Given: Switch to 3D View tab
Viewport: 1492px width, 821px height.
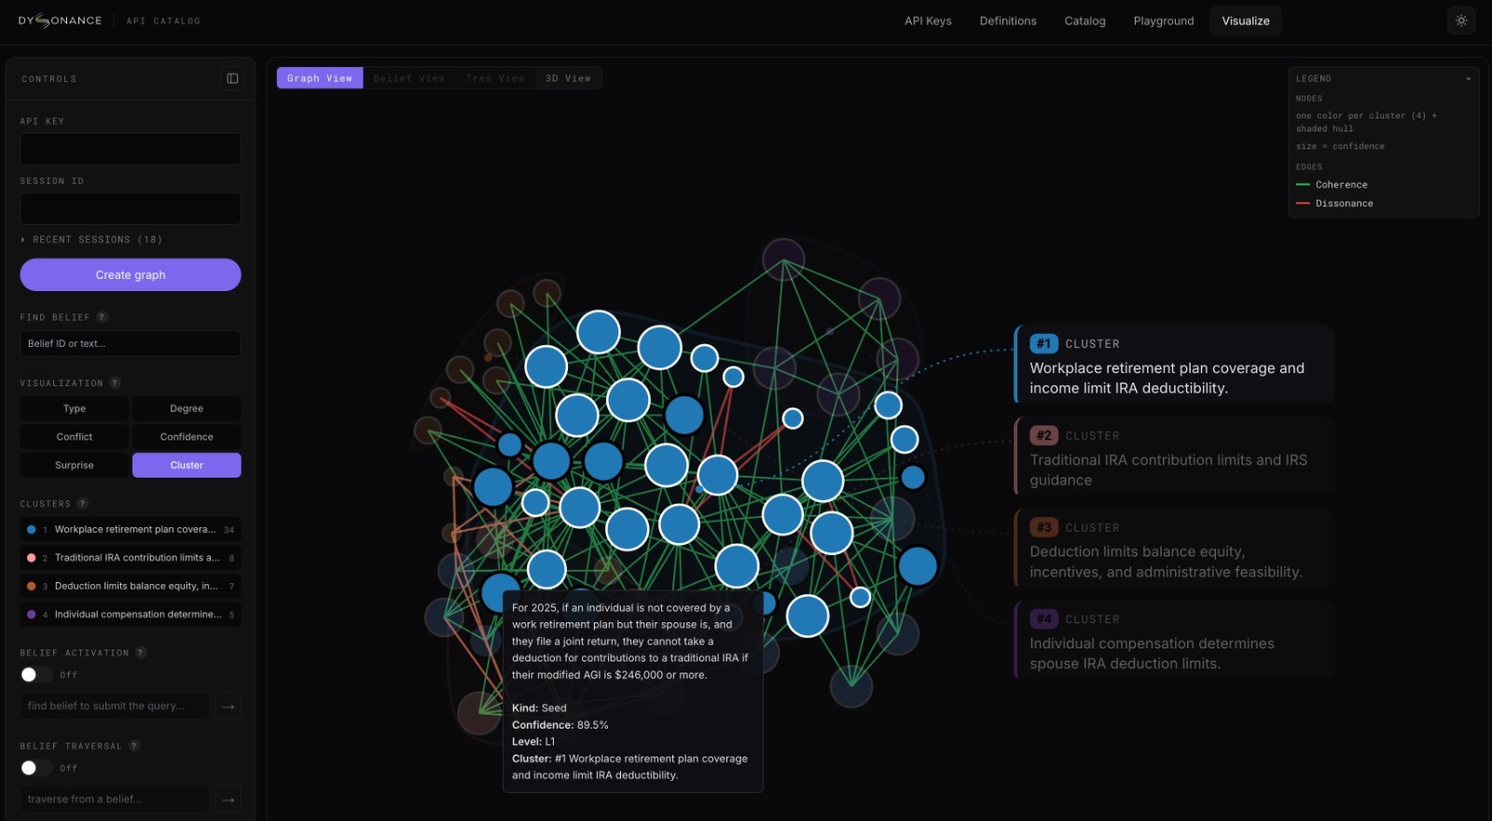Looking at the screenshot, I should (x=568, y=78).
